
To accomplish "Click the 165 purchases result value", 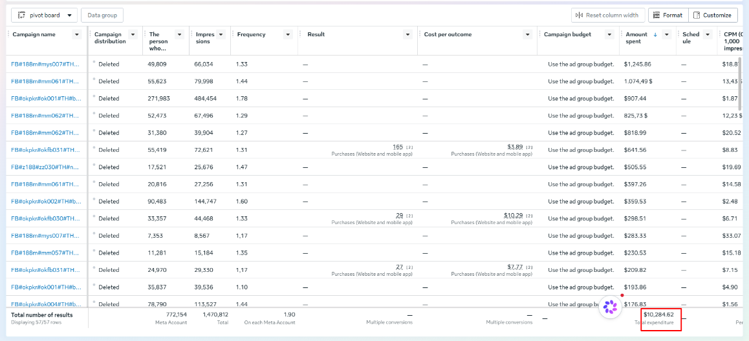I will tap(398, 147).
